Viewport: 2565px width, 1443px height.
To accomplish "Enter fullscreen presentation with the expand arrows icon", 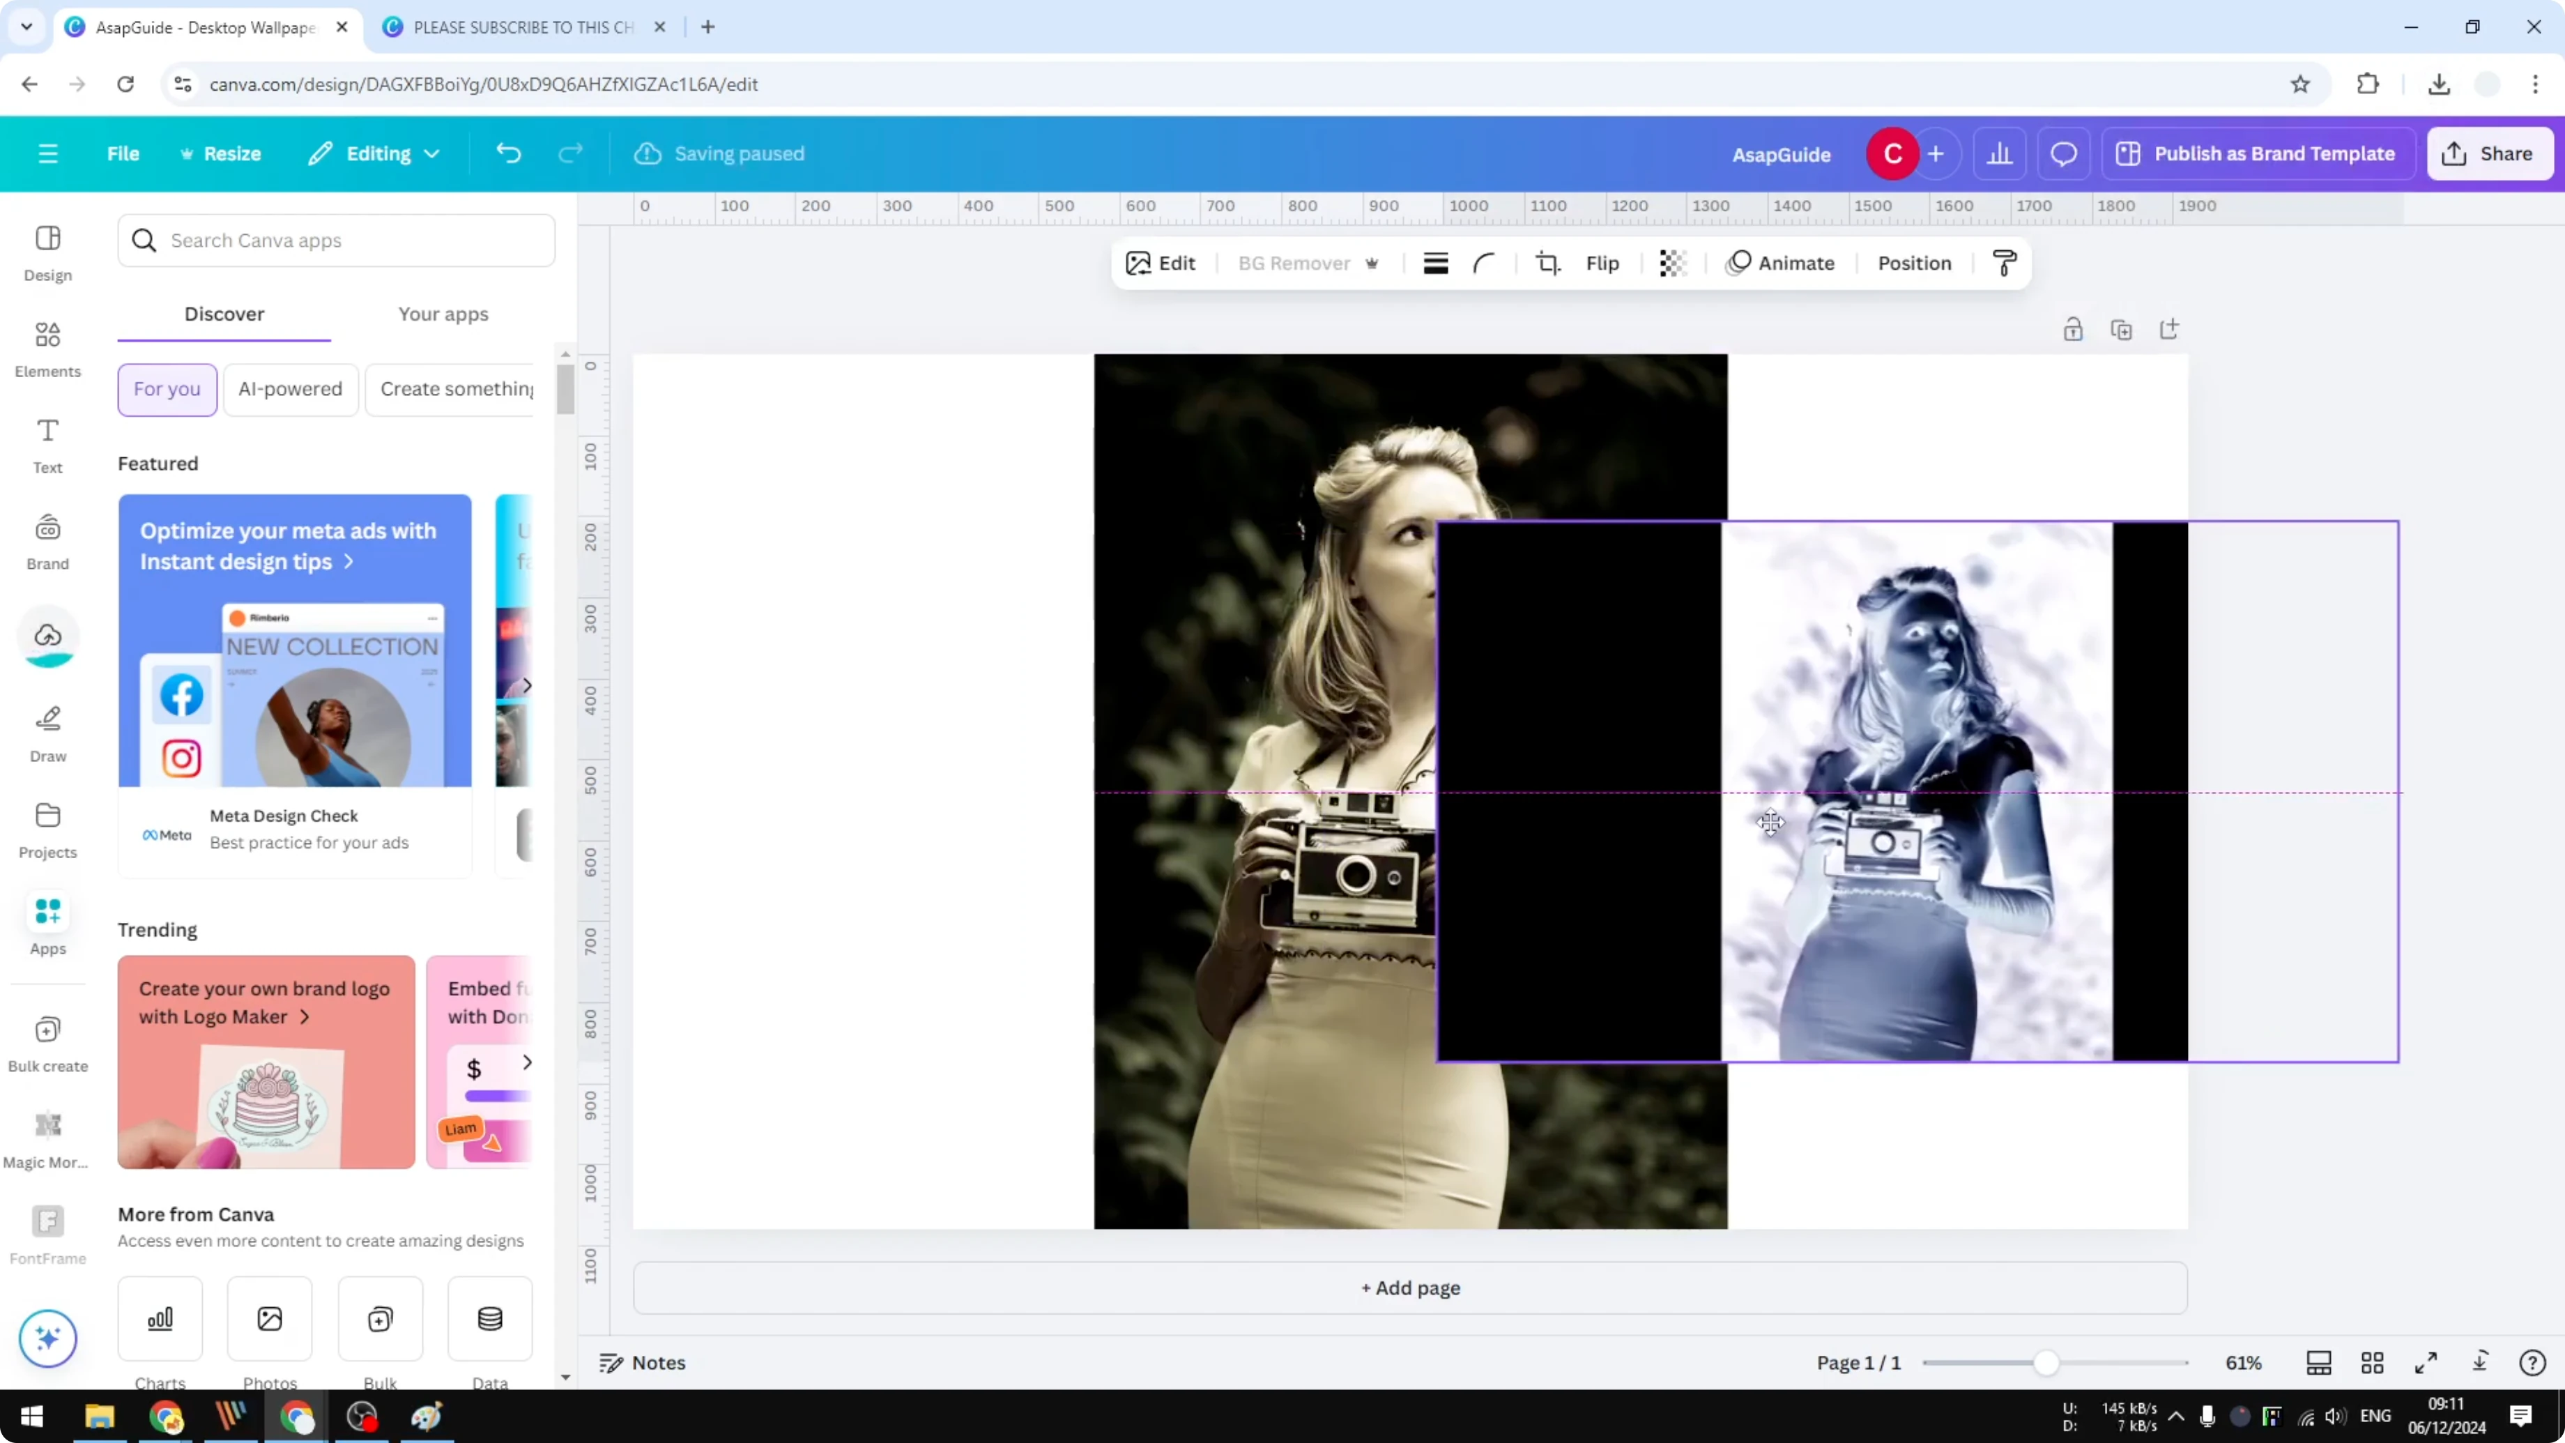I will [2426, 1362].
